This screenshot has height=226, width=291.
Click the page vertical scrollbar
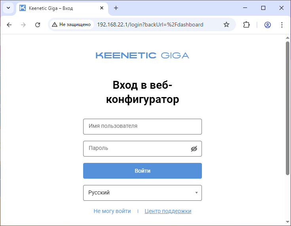click(x=288, y=107)
